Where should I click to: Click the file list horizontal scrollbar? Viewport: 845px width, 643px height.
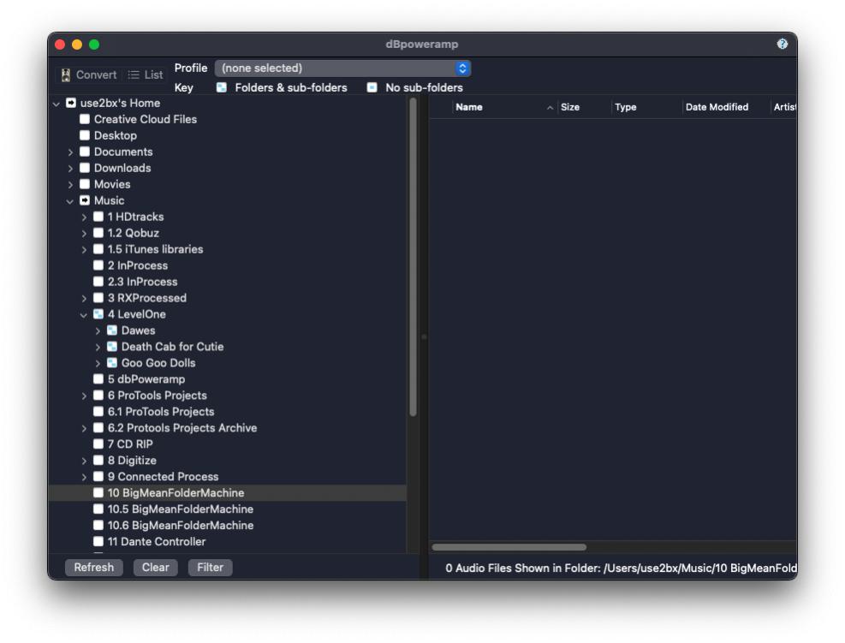tap(509, 547)
